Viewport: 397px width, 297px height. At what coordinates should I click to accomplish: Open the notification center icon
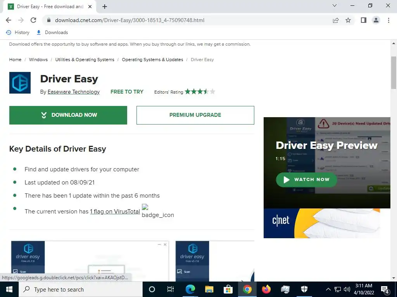[385, 289]
